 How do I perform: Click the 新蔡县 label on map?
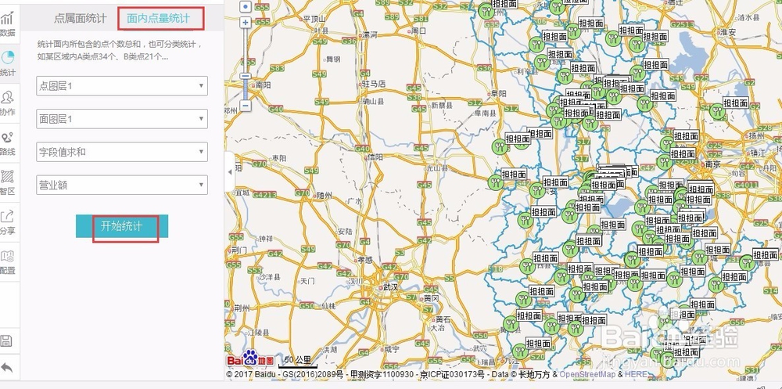click(x=442, y=106)
